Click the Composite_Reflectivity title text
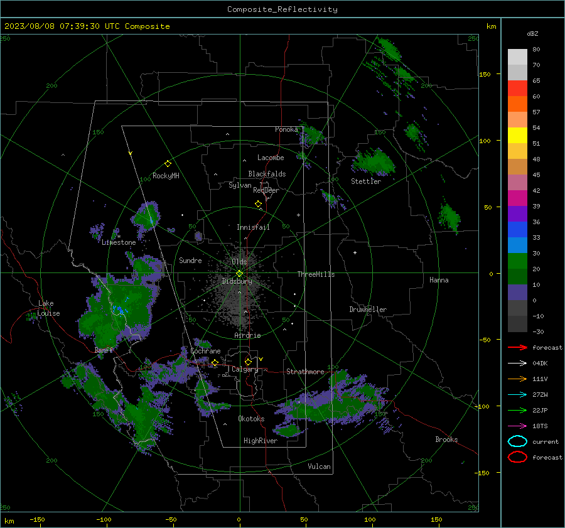The width and height of the screenshot is (565, 528). click(282, 9)
